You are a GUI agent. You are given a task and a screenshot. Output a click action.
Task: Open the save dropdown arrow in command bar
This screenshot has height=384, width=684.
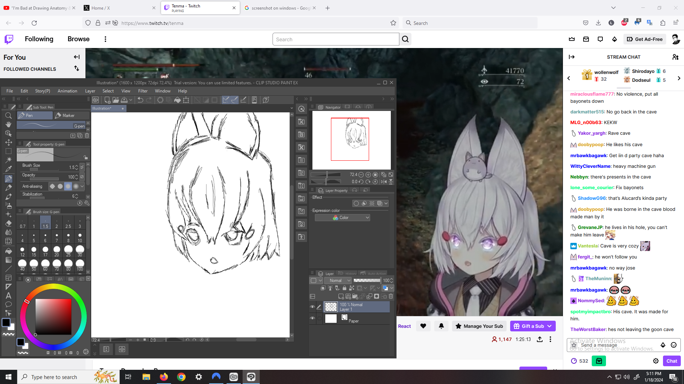(131, 100)
